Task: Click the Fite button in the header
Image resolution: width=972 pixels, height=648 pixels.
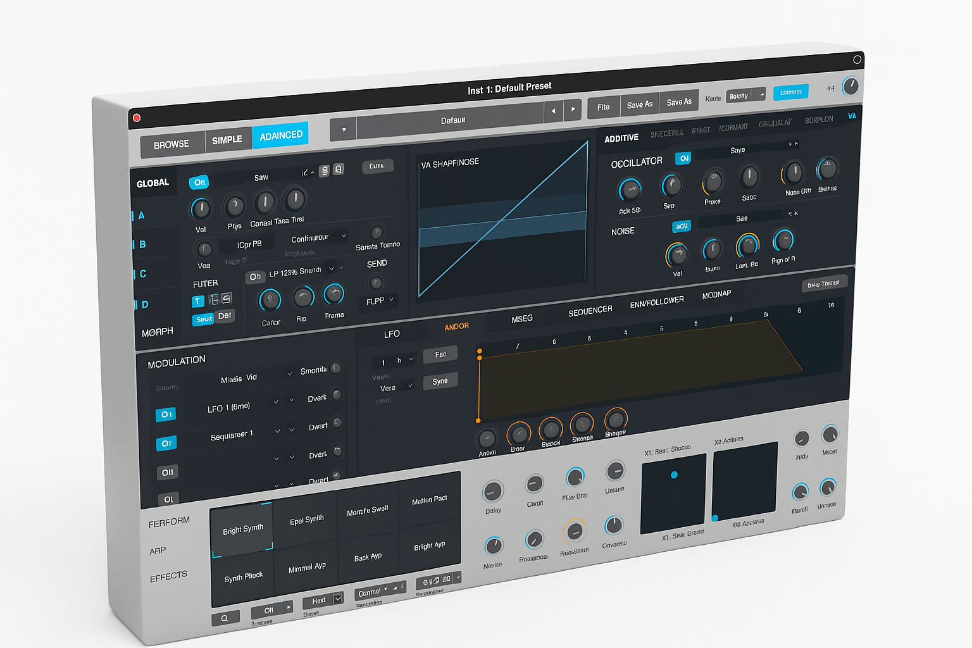Action: tap(603, 108)
